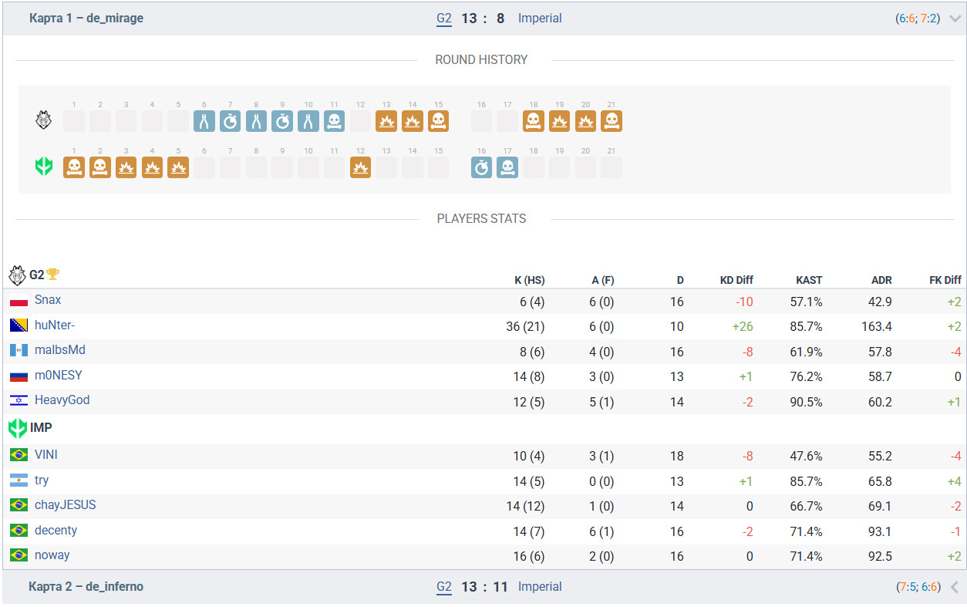Click Карта 1 – de_mirage title

[x=86, y=19]
